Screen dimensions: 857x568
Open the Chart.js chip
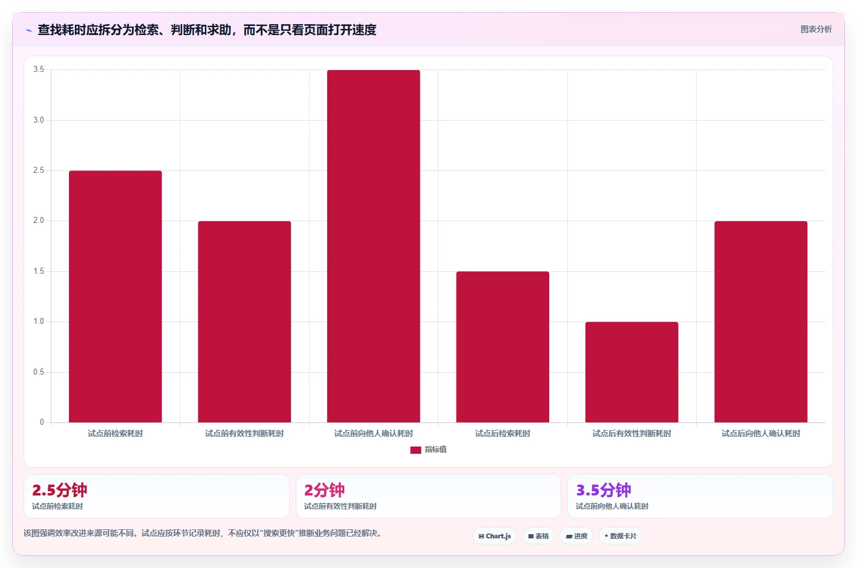495,536
